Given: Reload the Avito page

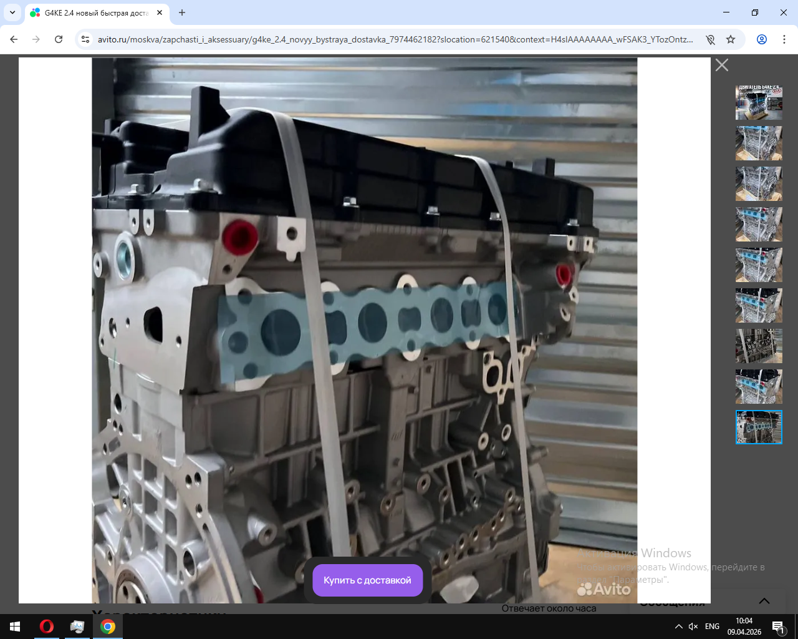Looking at the screenshot, I should 59,39.
